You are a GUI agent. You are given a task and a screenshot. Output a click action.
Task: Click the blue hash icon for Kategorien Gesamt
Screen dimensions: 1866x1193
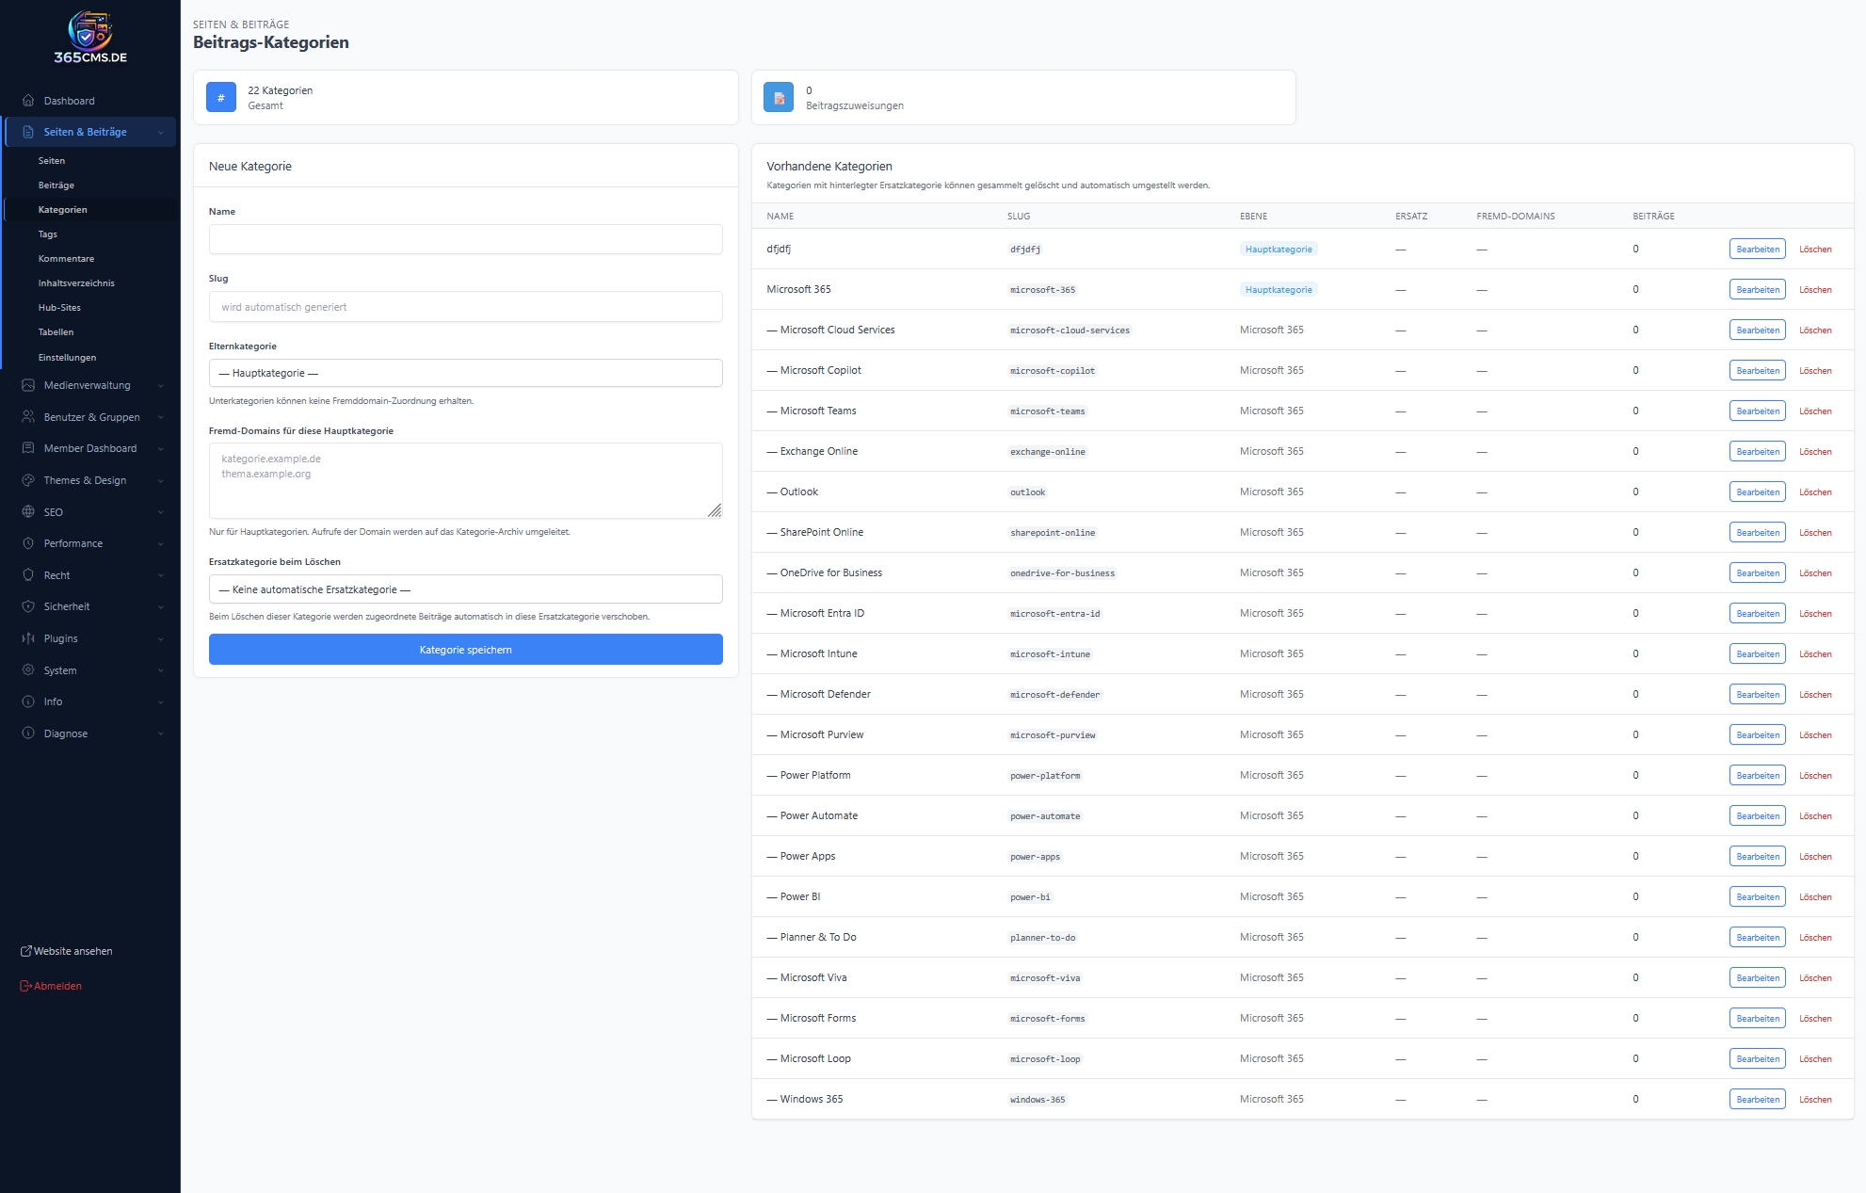pos(221,97)
